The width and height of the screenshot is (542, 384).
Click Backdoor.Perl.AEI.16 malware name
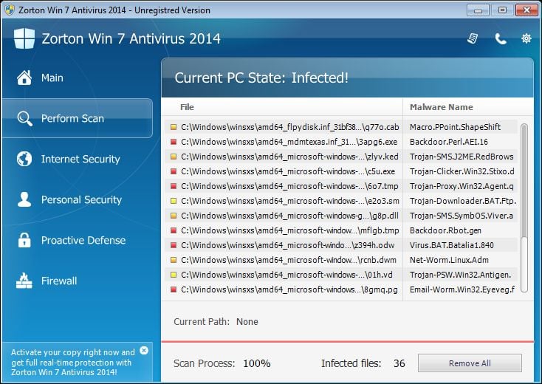click(x=449, y=142)
